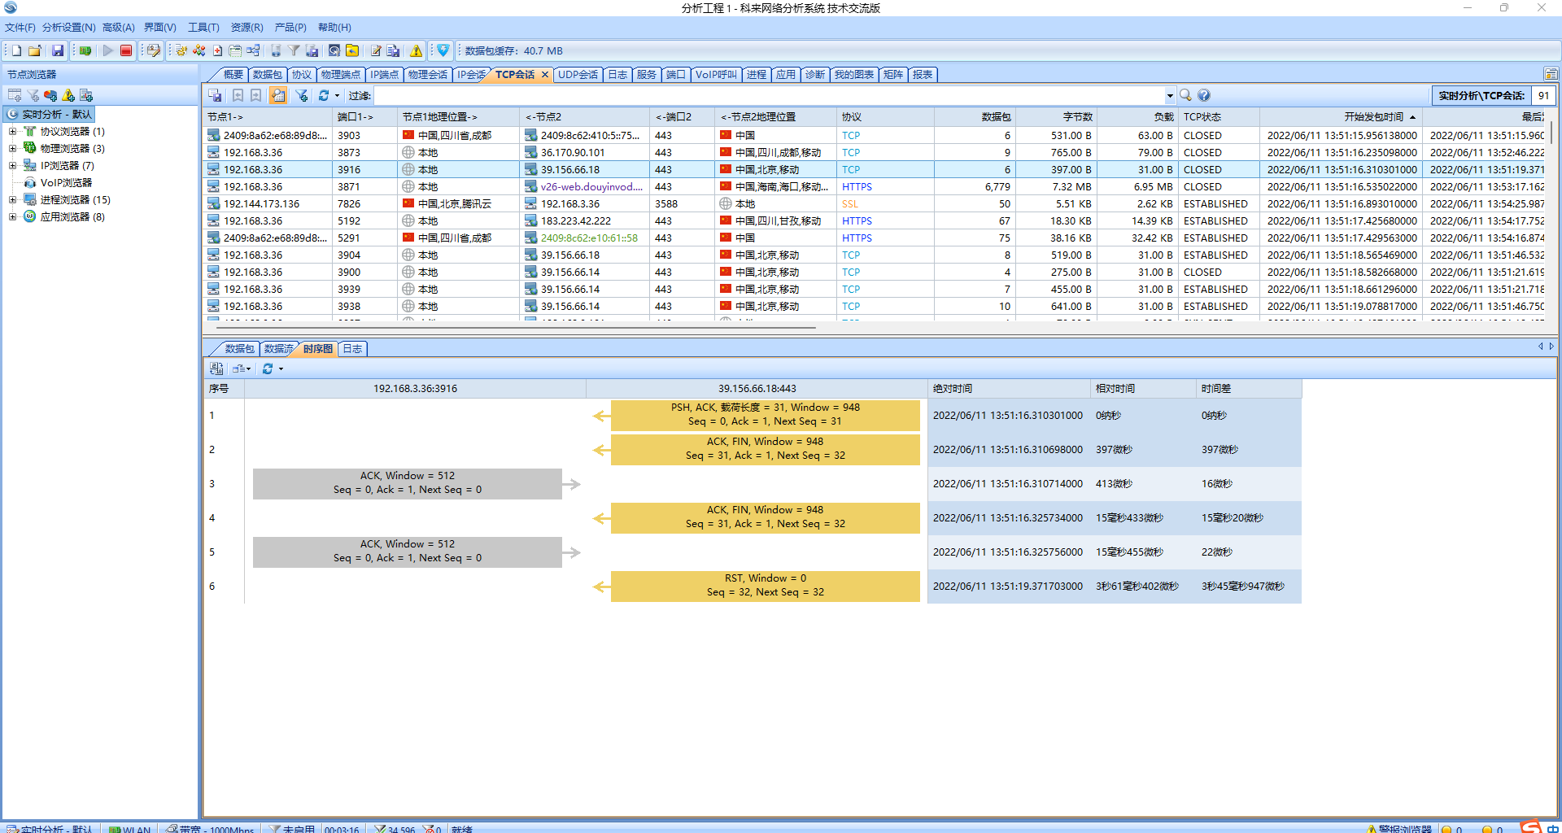This screenshot has height=833, width=1562.
Task: Switch to the 矩阵 tab
Action: click(893, 75)
